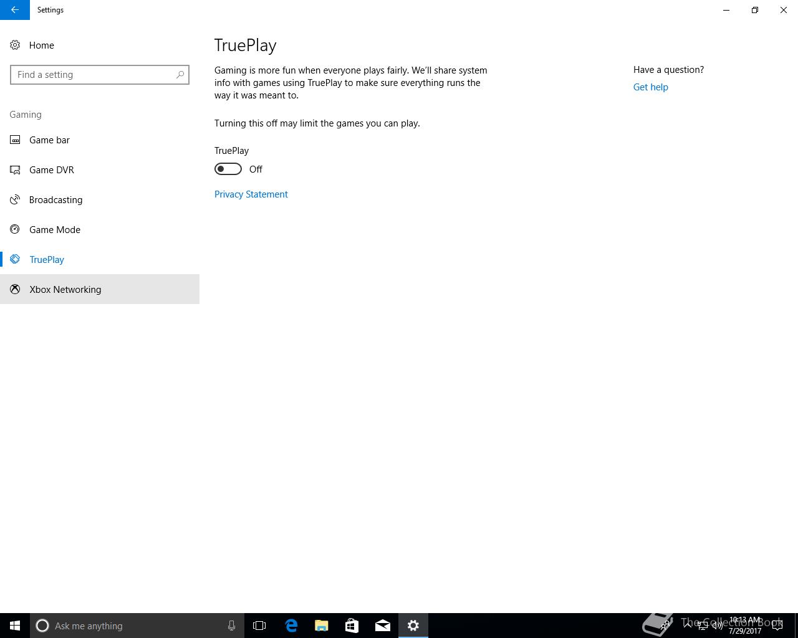Go back with the Settings back arrow

[x=15, y=10]
